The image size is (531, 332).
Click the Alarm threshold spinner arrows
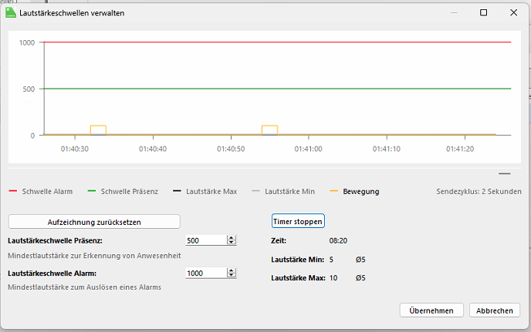point(232,273)
